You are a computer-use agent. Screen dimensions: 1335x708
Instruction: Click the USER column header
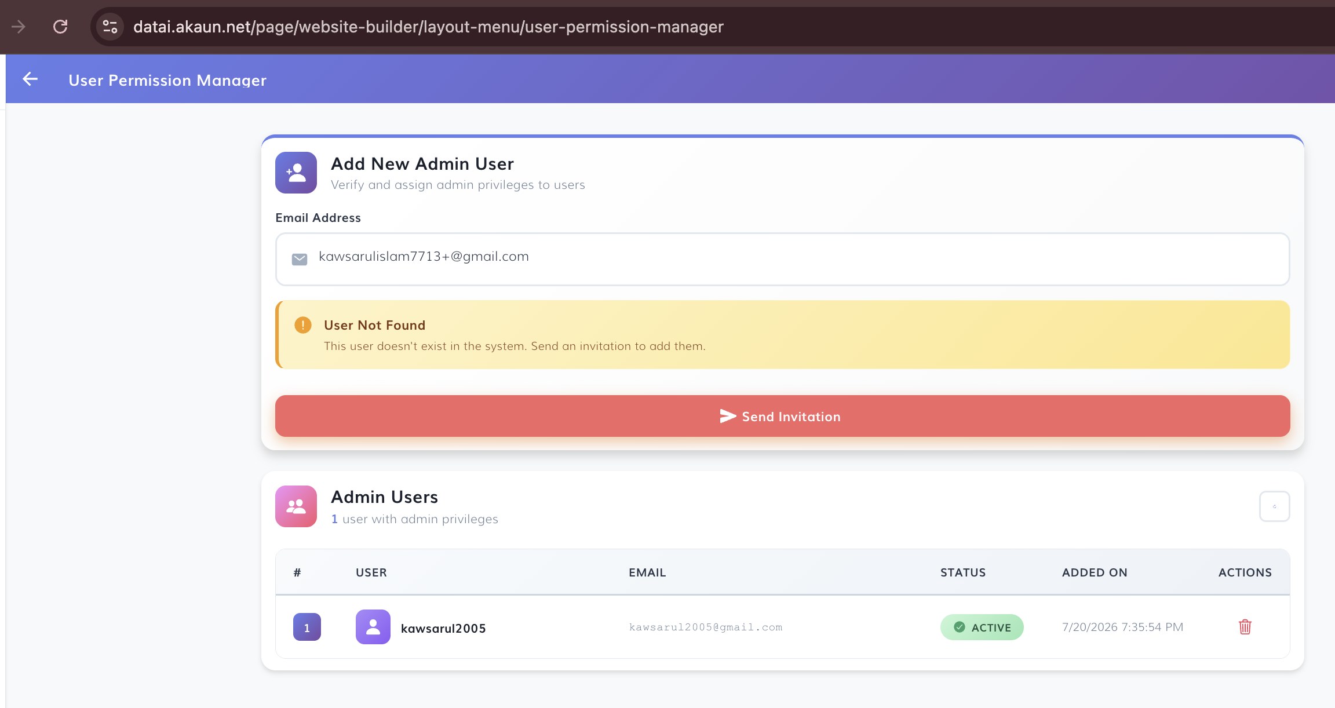(x=371, y=572)
